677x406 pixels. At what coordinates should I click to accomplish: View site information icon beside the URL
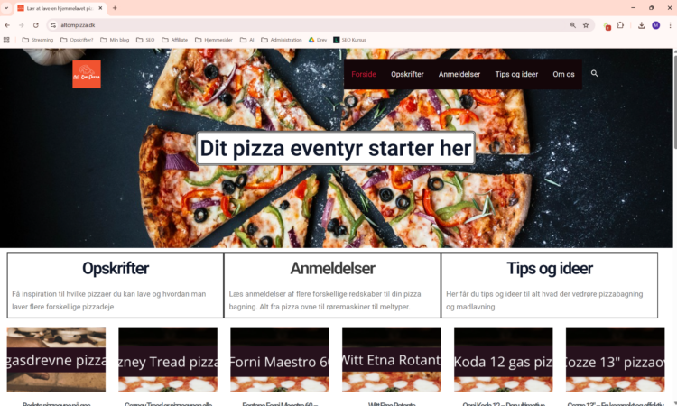pyautogui.click(x=53, y=25)
